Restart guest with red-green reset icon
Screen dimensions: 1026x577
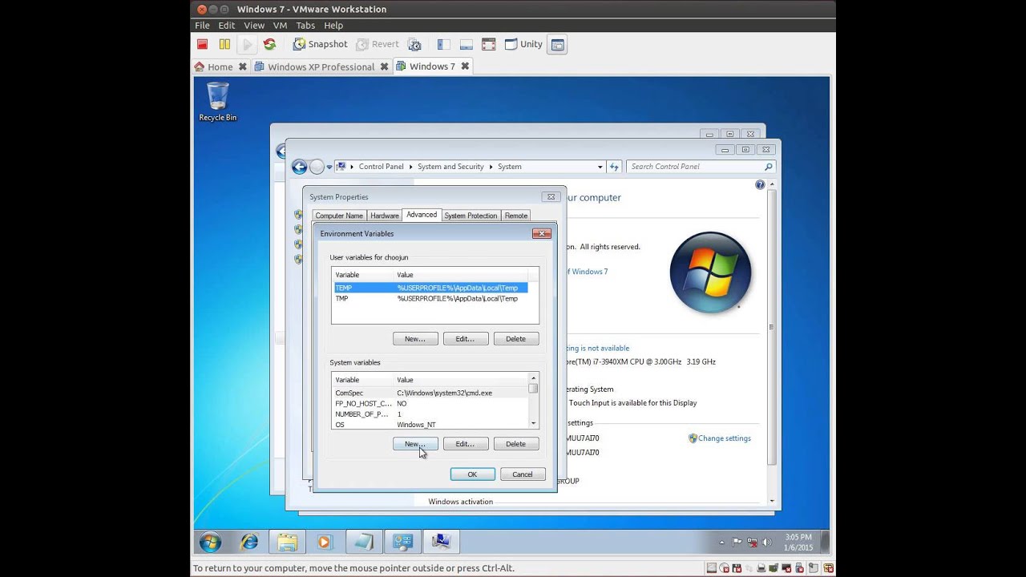[x=269, y=45]
